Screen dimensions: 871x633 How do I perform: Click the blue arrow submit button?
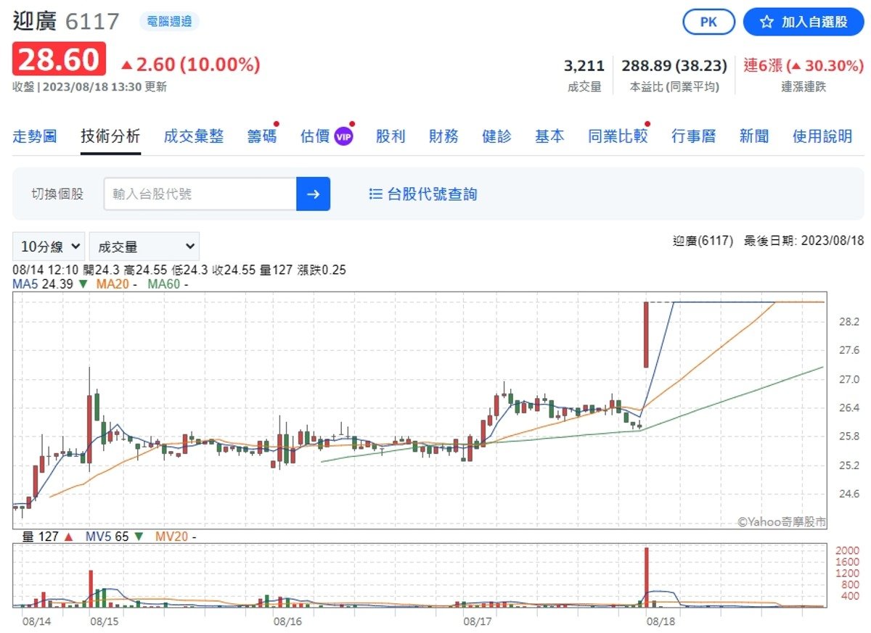pyautogui.click(x=314, y=194)
